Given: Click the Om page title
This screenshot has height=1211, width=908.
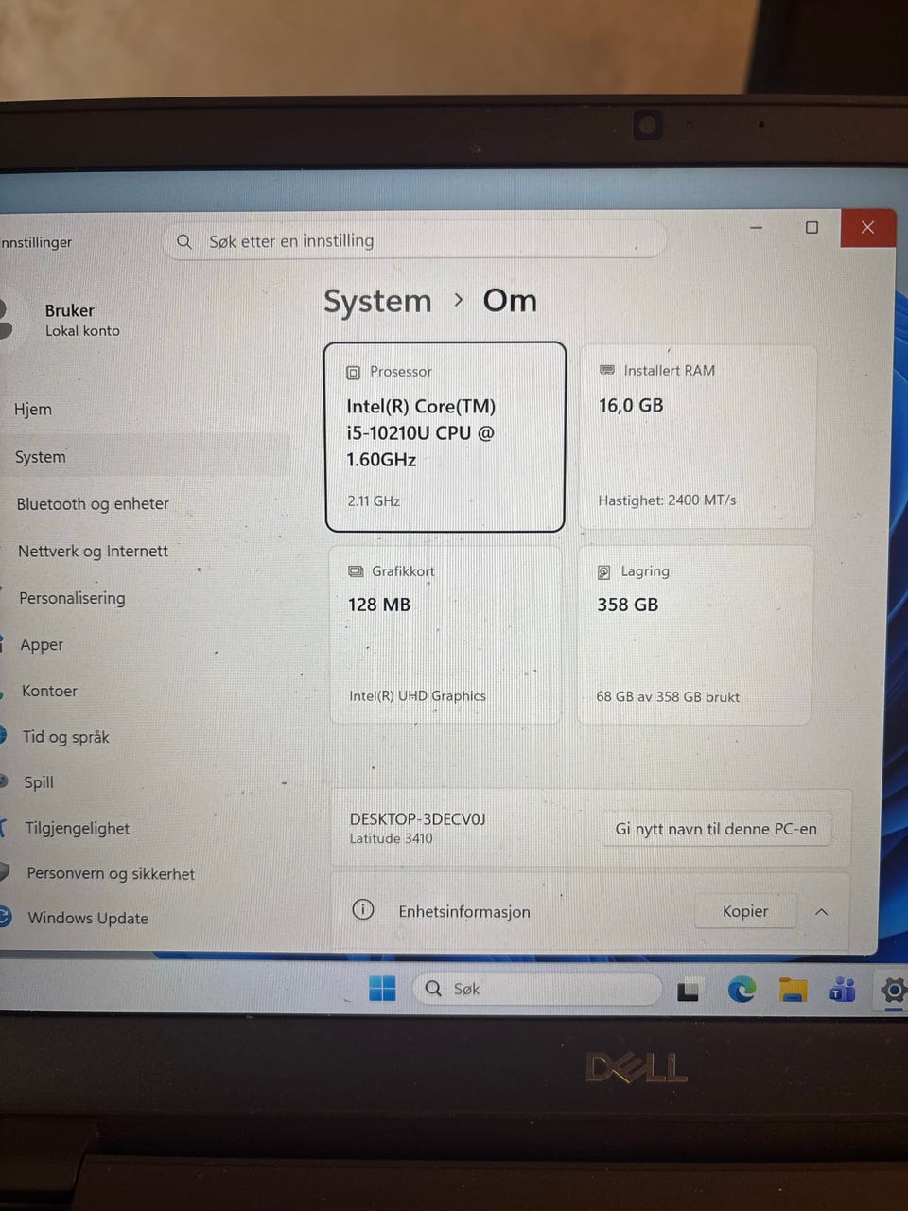Looking at the screenshot, I should point(510,300).
